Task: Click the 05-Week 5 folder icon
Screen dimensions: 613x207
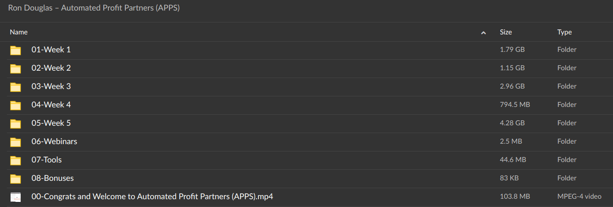Action: pos(16,123)
